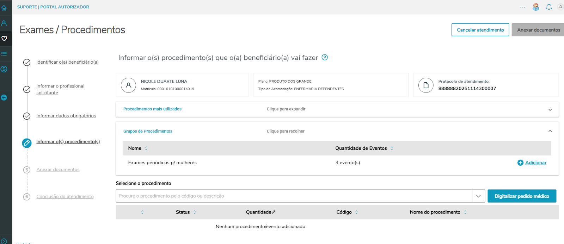The height and width of the screenshot is (244, 564).
Task: Sort by the Quantidade de Eventos column
Action: click(392, 148)
